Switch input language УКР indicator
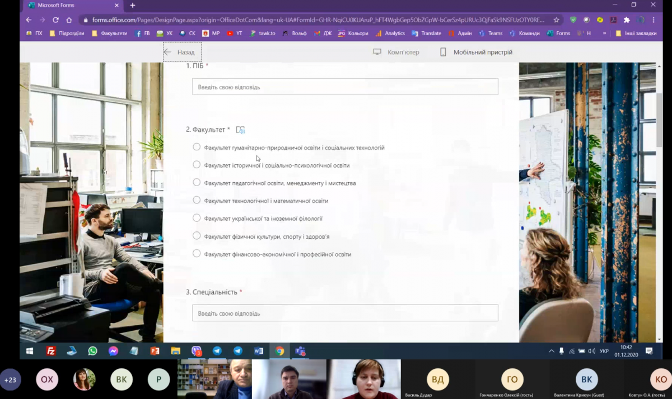 pos(604,351)
